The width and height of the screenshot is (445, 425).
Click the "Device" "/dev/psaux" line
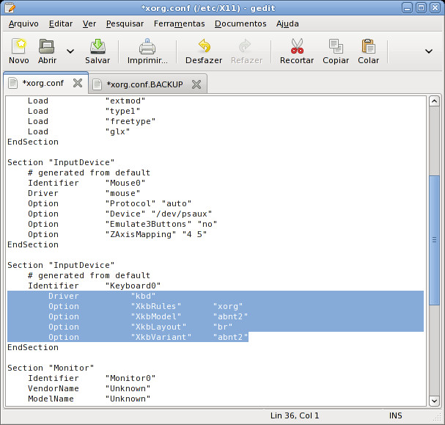tap(119, 214)
